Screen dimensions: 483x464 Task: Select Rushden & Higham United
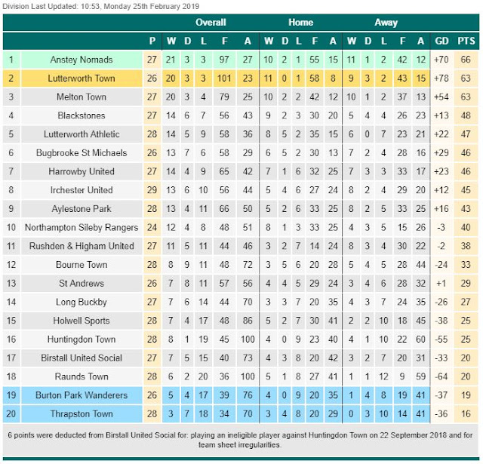coord(81,246)
